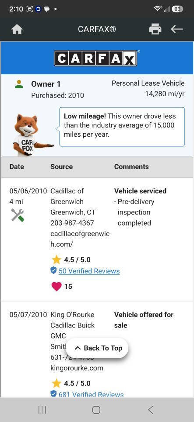Open 681 Verified Reviews link

pyautogui.click(x=91, y=394)
